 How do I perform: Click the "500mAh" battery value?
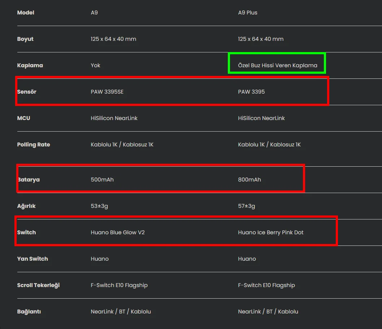click(x=102, y=180)
